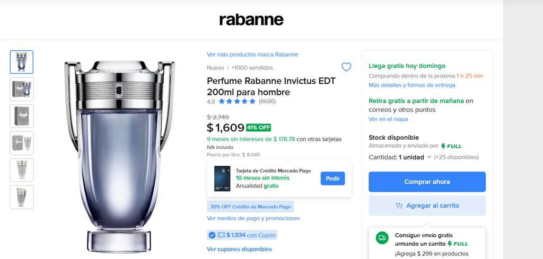The width and height of the screenshot is (543, 259).
Task: Open Ver más productos marca Rabanne link
Action: pos(252,55)
